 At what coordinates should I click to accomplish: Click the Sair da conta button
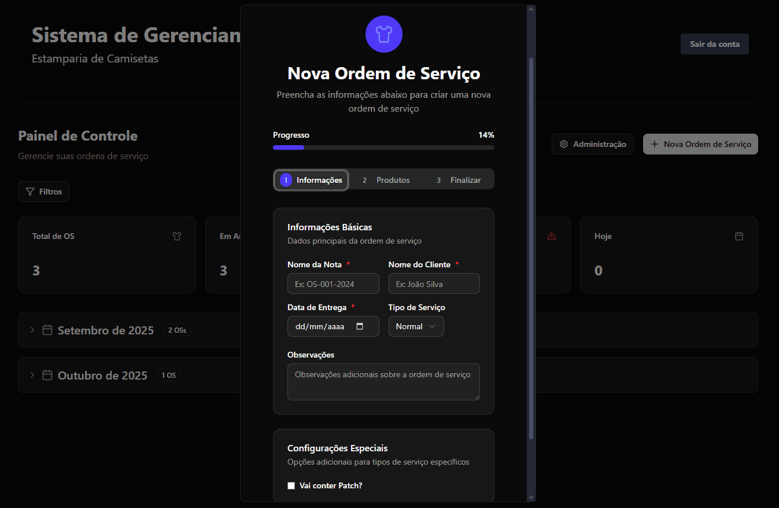click(714, 44)
